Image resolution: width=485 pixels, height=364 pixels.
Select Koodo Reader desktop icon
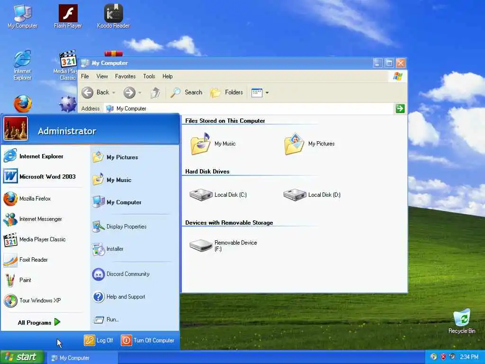113,17
